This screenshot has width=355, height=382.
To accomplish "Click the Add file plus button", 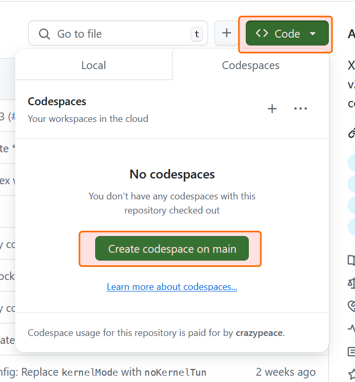I will [x=226, y=33].
